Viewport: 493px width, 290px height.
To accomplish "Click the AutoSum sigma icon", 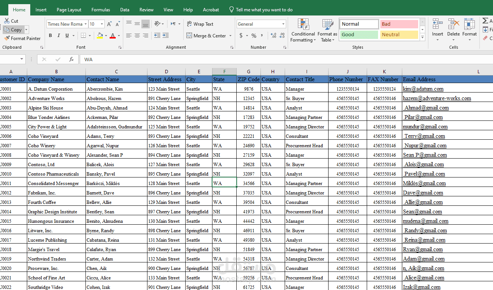I will (x=485, y=21).
